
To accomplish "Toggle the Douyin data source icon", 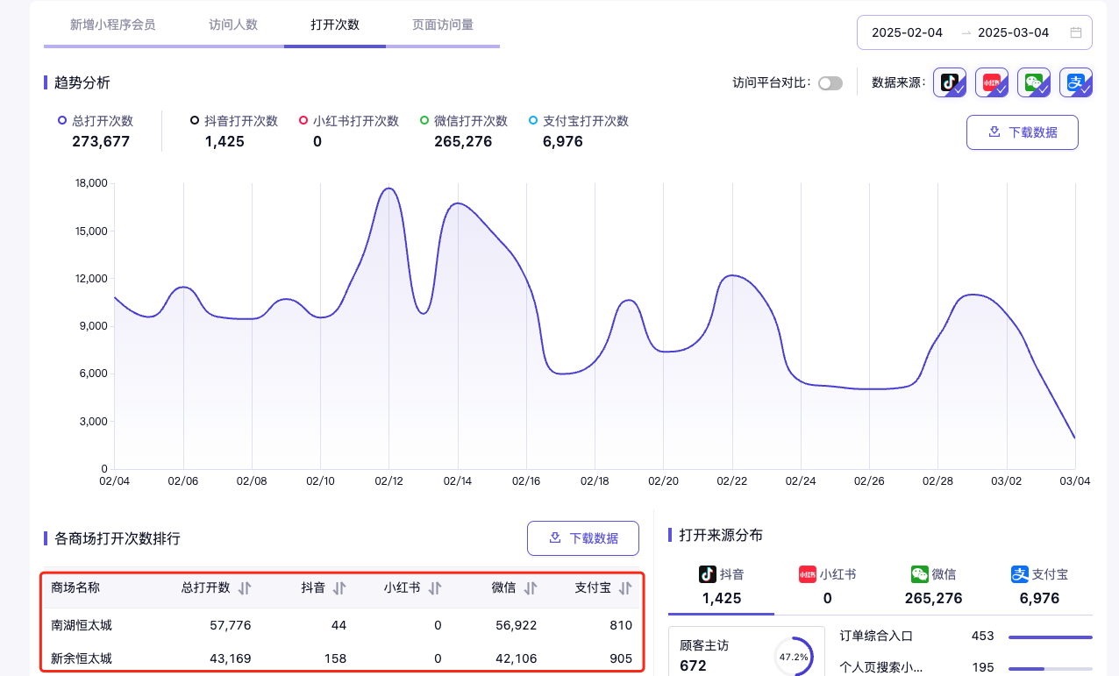I will (x=949, y=82).
